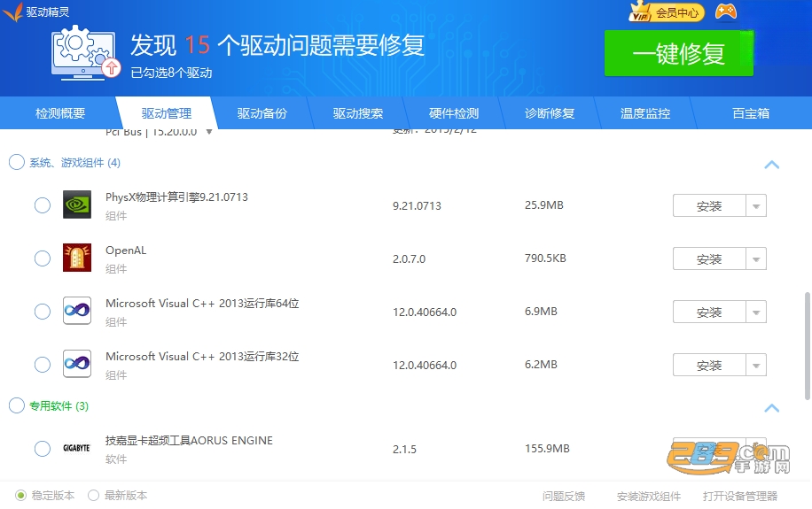Click the AORUS ENGINE version 2.1.5

pyautogui.click(x=404, y=450)
